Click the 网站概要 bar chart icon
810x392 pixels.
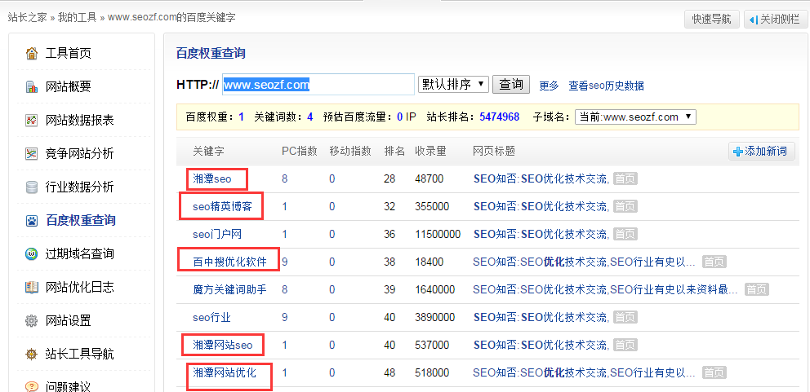[x=32, y=86]
